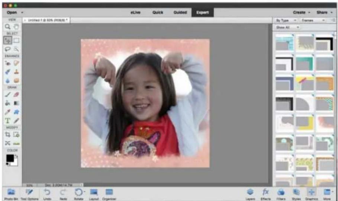
Task: Select the Sponge tool
Action: pyautogui.click(x=16, y=81)
